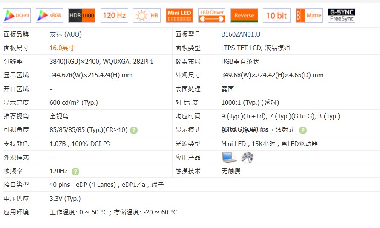Select the Matte surface badge
380x228 pixels.
tap(309, 16)
